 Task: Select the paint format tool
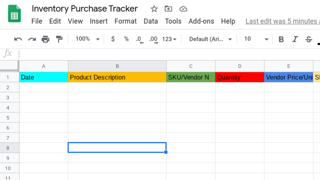click(59, 39)
